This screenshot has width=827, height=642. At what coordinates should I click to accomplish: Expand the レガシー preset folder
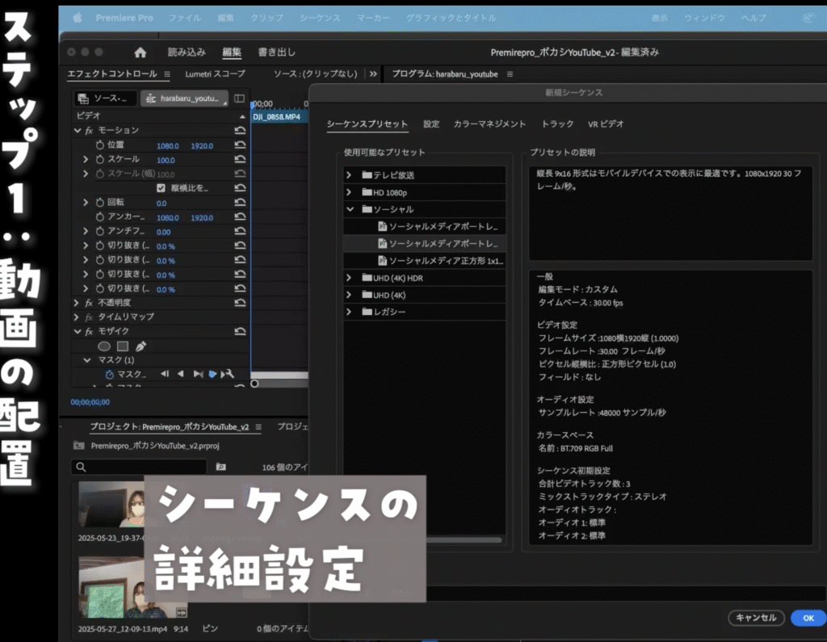coord(349,312)
